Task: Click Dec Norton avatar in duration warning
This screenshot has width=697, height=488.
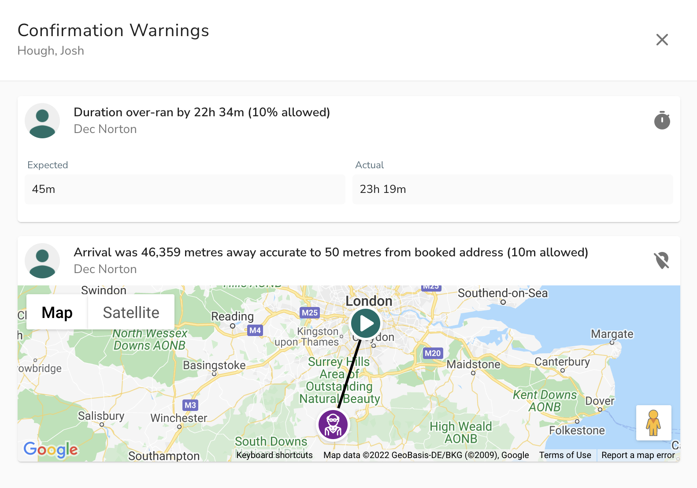Action: (x=42, y=121)
